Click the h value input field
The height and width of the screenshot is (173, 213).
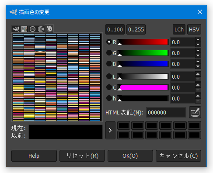coord(183,98)
